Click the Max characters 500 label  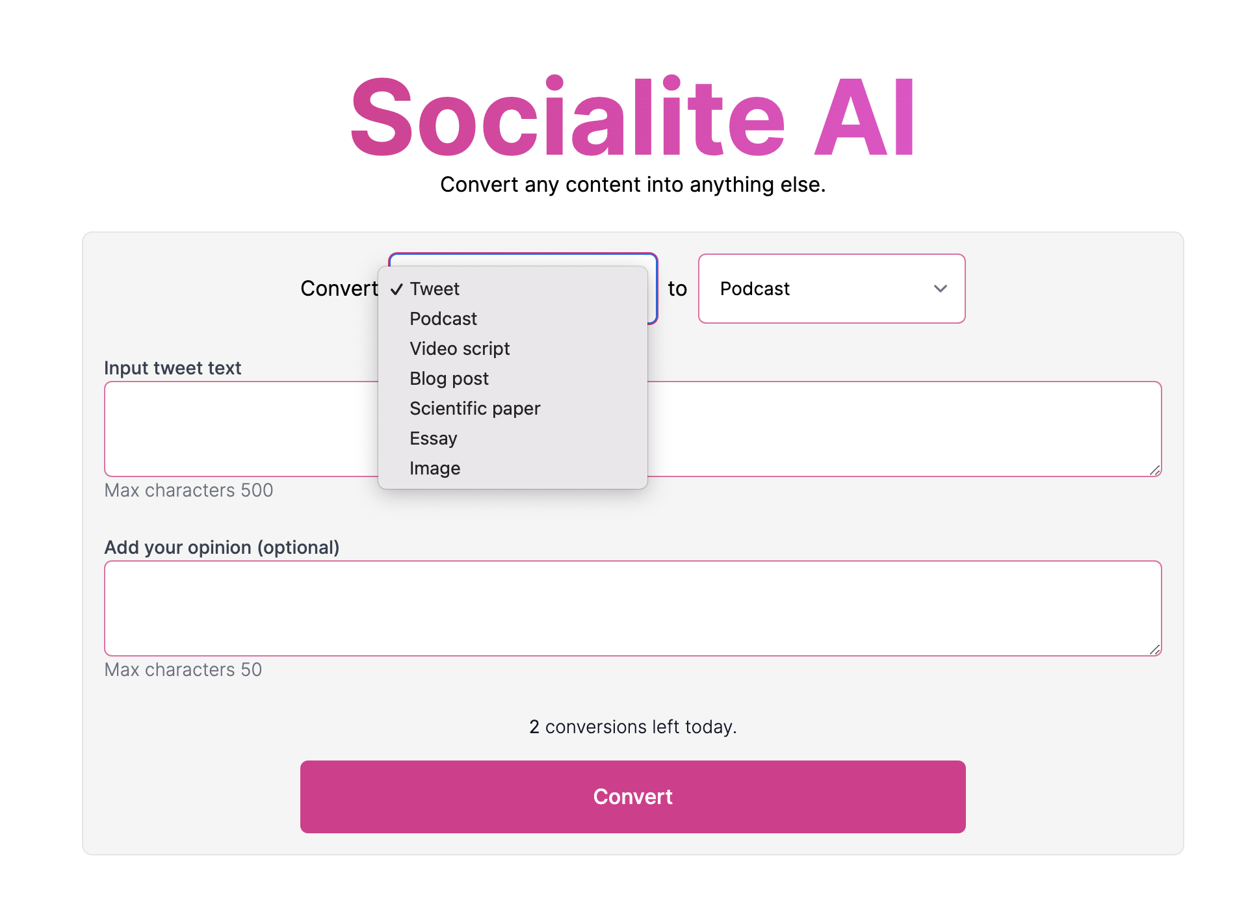click(188, 490)
